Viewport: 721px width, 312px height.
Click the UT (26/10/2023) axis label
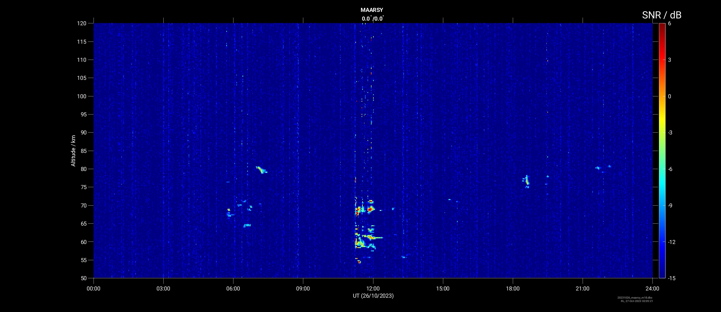373,296
